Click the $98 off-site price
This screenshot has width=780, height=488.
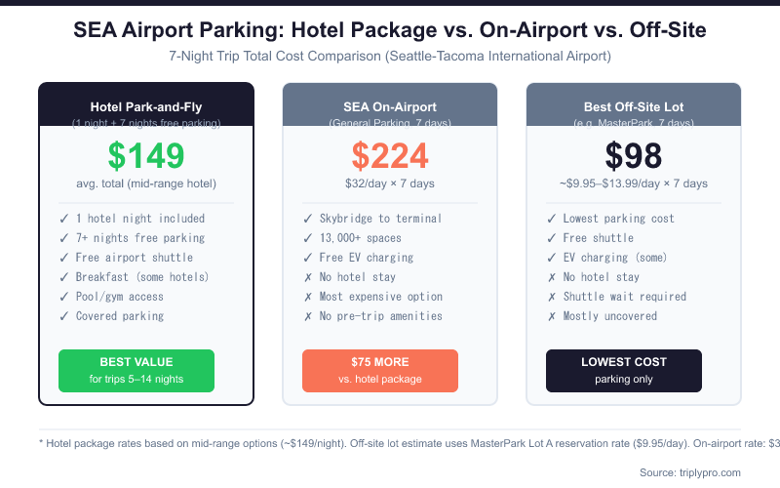tap(634, 156)
